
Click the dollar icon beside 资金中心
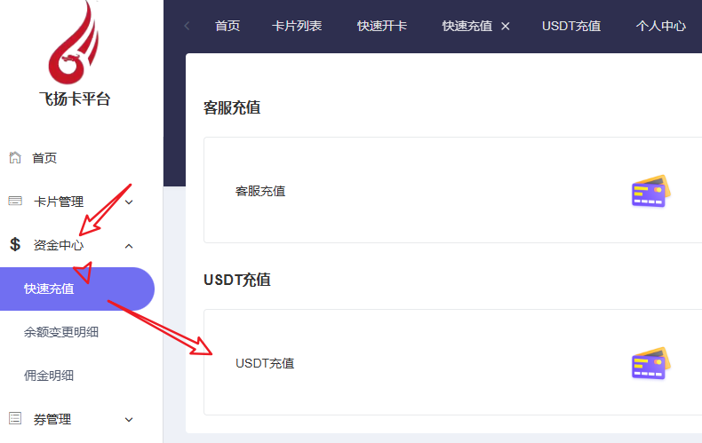point(15,245)
